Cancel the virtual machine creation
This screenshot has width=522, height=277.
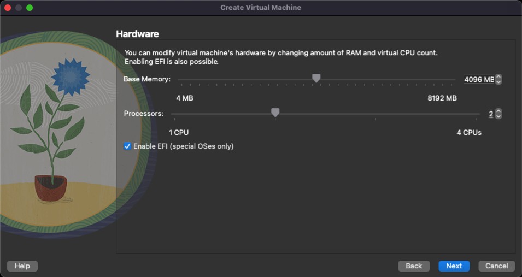click(x=497, y=266)
